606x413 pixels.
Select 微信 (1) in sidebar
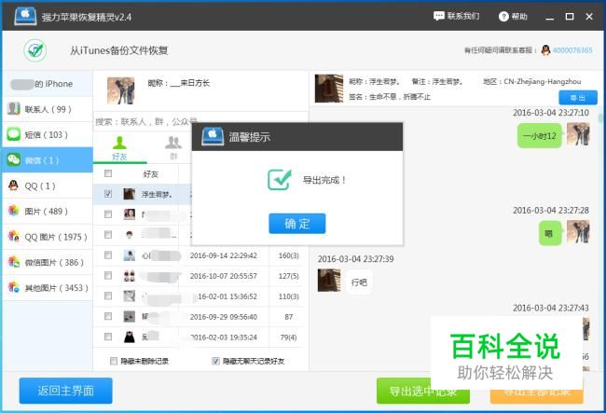[x=48, y=160]
